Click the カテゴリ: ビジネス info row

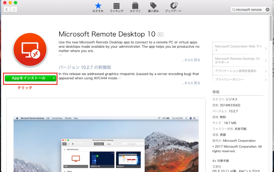(225, 99)
